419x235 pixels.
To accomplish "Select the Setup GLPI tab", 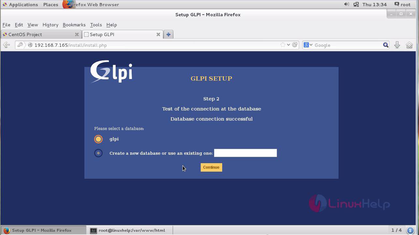I will tap(122, 34).
